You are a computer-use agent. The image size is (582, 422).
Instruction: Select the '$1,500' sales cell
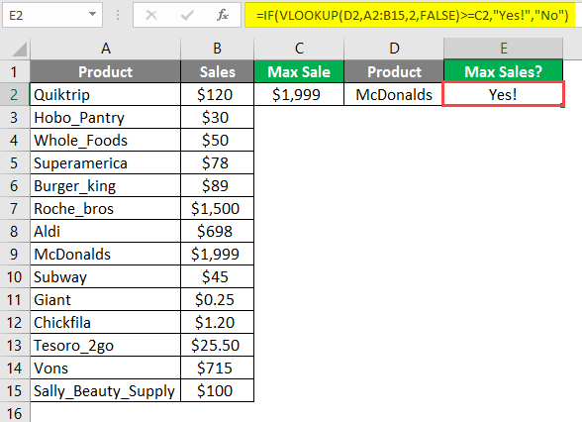(217, 208)
